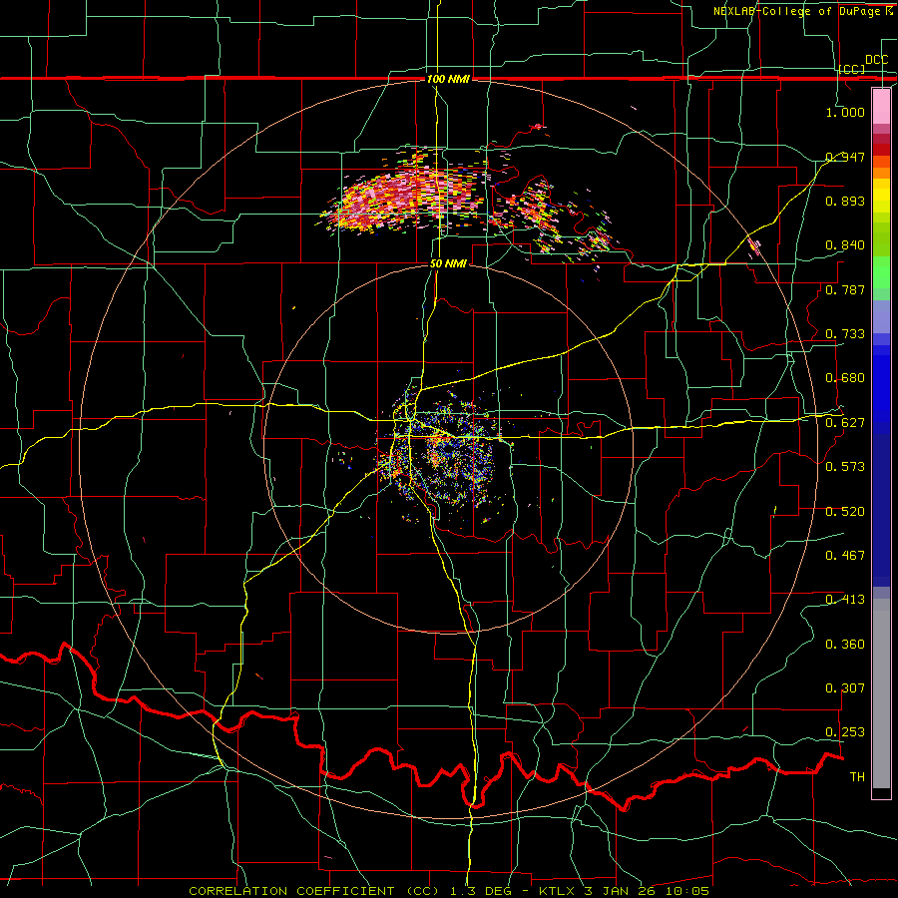Image resolution: width=898 pixels, height=898 pixels.
Task: Select the 0.307 scale value
Action: (845, 688)
